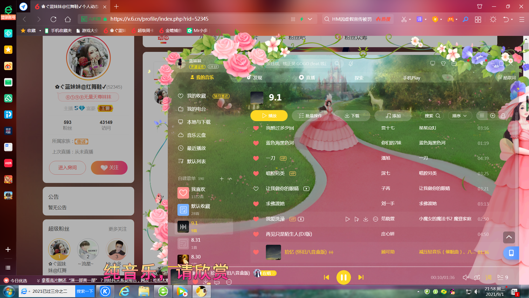Switch to the album disc view icon
This screenshot has width=529, height=298.
(x=493, y=116)
